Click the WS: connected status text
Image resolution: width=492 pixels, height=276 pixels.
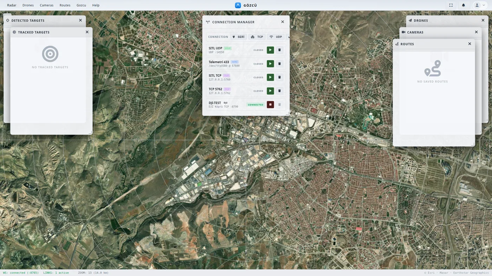[21, 272]
